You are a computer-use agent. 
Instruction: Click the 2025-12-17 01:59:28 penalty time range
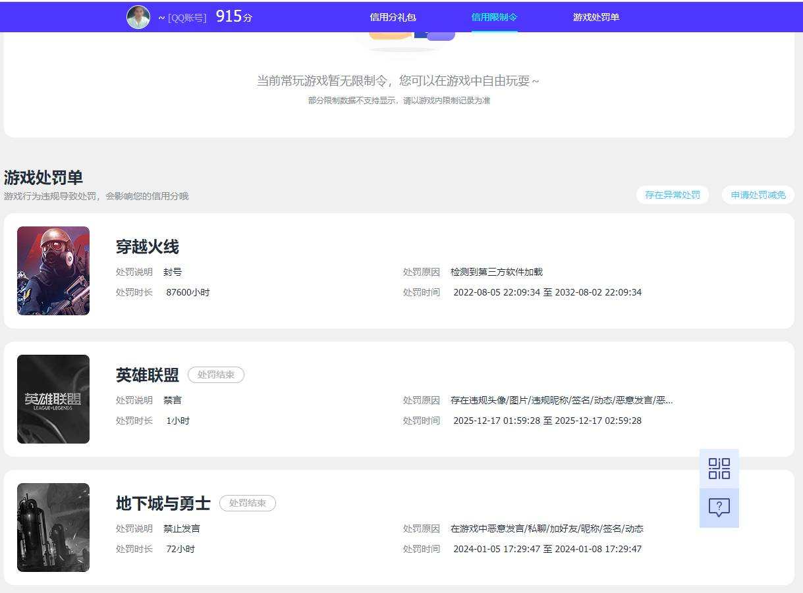point(547,421)
